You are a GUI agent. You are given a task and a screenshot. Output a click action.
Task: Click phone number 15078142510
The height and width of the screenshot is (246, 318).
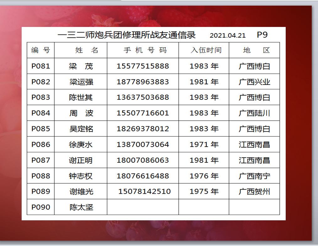[x=144, y=191]
